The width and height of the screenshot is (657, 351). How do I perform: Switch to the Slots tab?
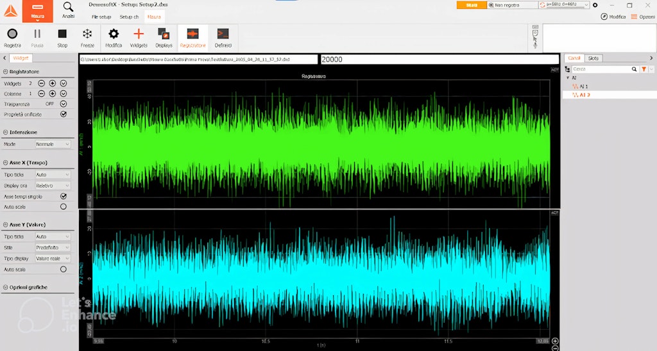(593, 58)
